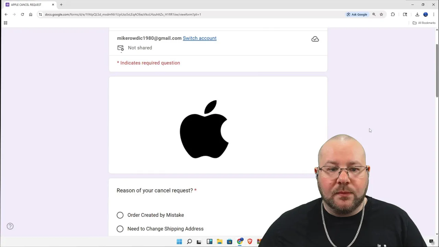
Task: Click the Apple logo image
Action: (x=204, y=129)
